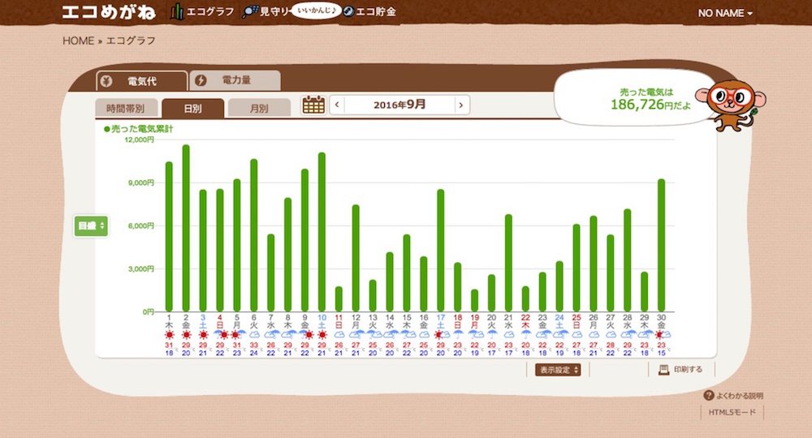
Task: Switch to HTML5モード
Action: [732, 412]
